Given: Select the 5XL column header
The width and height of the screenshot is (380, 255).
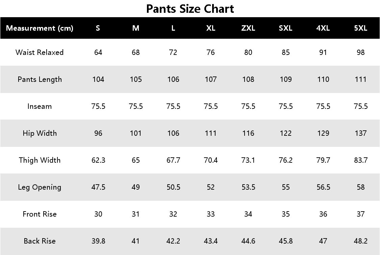Looking at the screenshot, I should pos(361,28).
